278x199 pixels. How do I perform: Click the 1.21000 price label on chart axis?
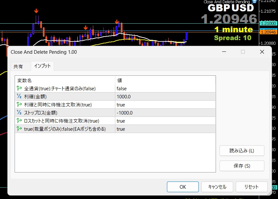[x=269, y=23]
